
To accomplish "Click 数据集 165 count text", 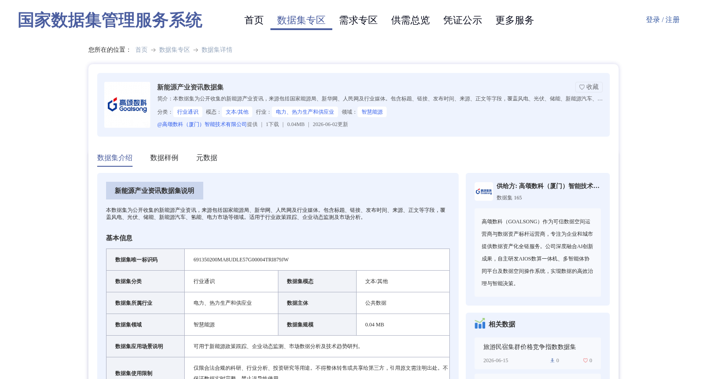I will (x=509, y=198).
